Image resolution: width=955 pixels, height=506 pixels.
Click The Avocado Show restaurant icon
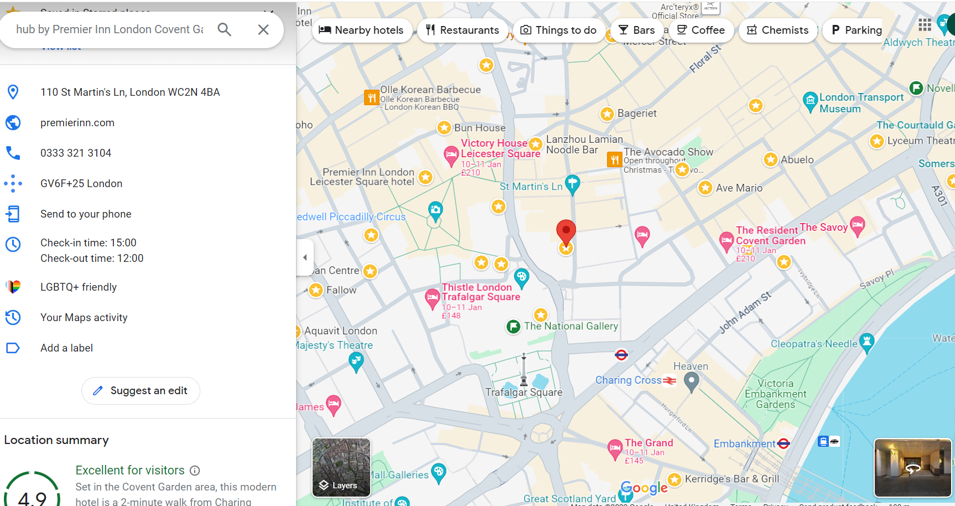click(614, 159)
